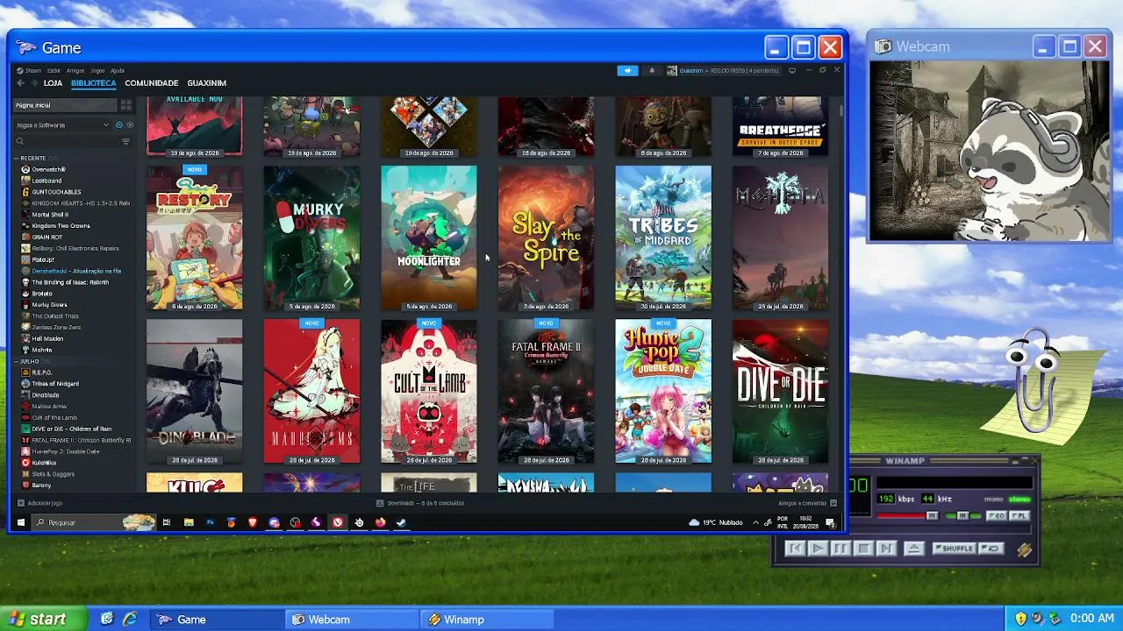The image size is (1123, 631).
Task: Select Kingdom Two Crowns in the list
Action: click(61, 226)
